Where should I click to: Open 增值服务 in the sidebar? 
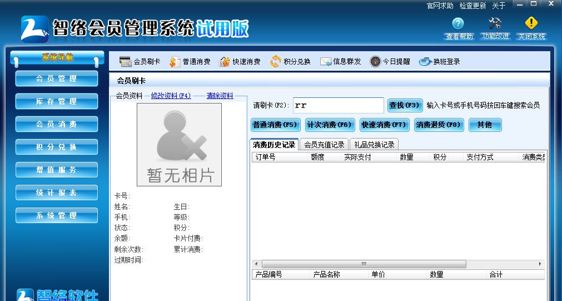coord(57,170)
